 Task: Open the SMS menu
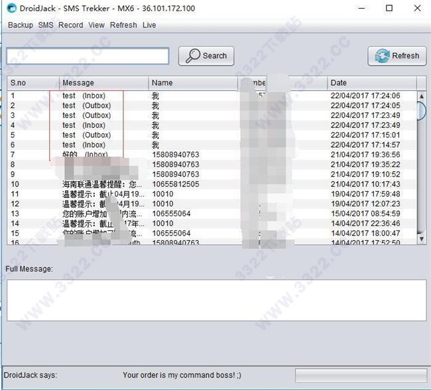pyautogui.click(x=46, y=25)
